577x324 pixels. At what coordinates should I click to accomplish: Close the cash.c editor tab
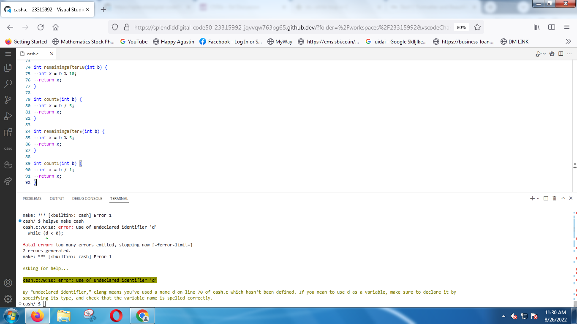coord(52,54)
